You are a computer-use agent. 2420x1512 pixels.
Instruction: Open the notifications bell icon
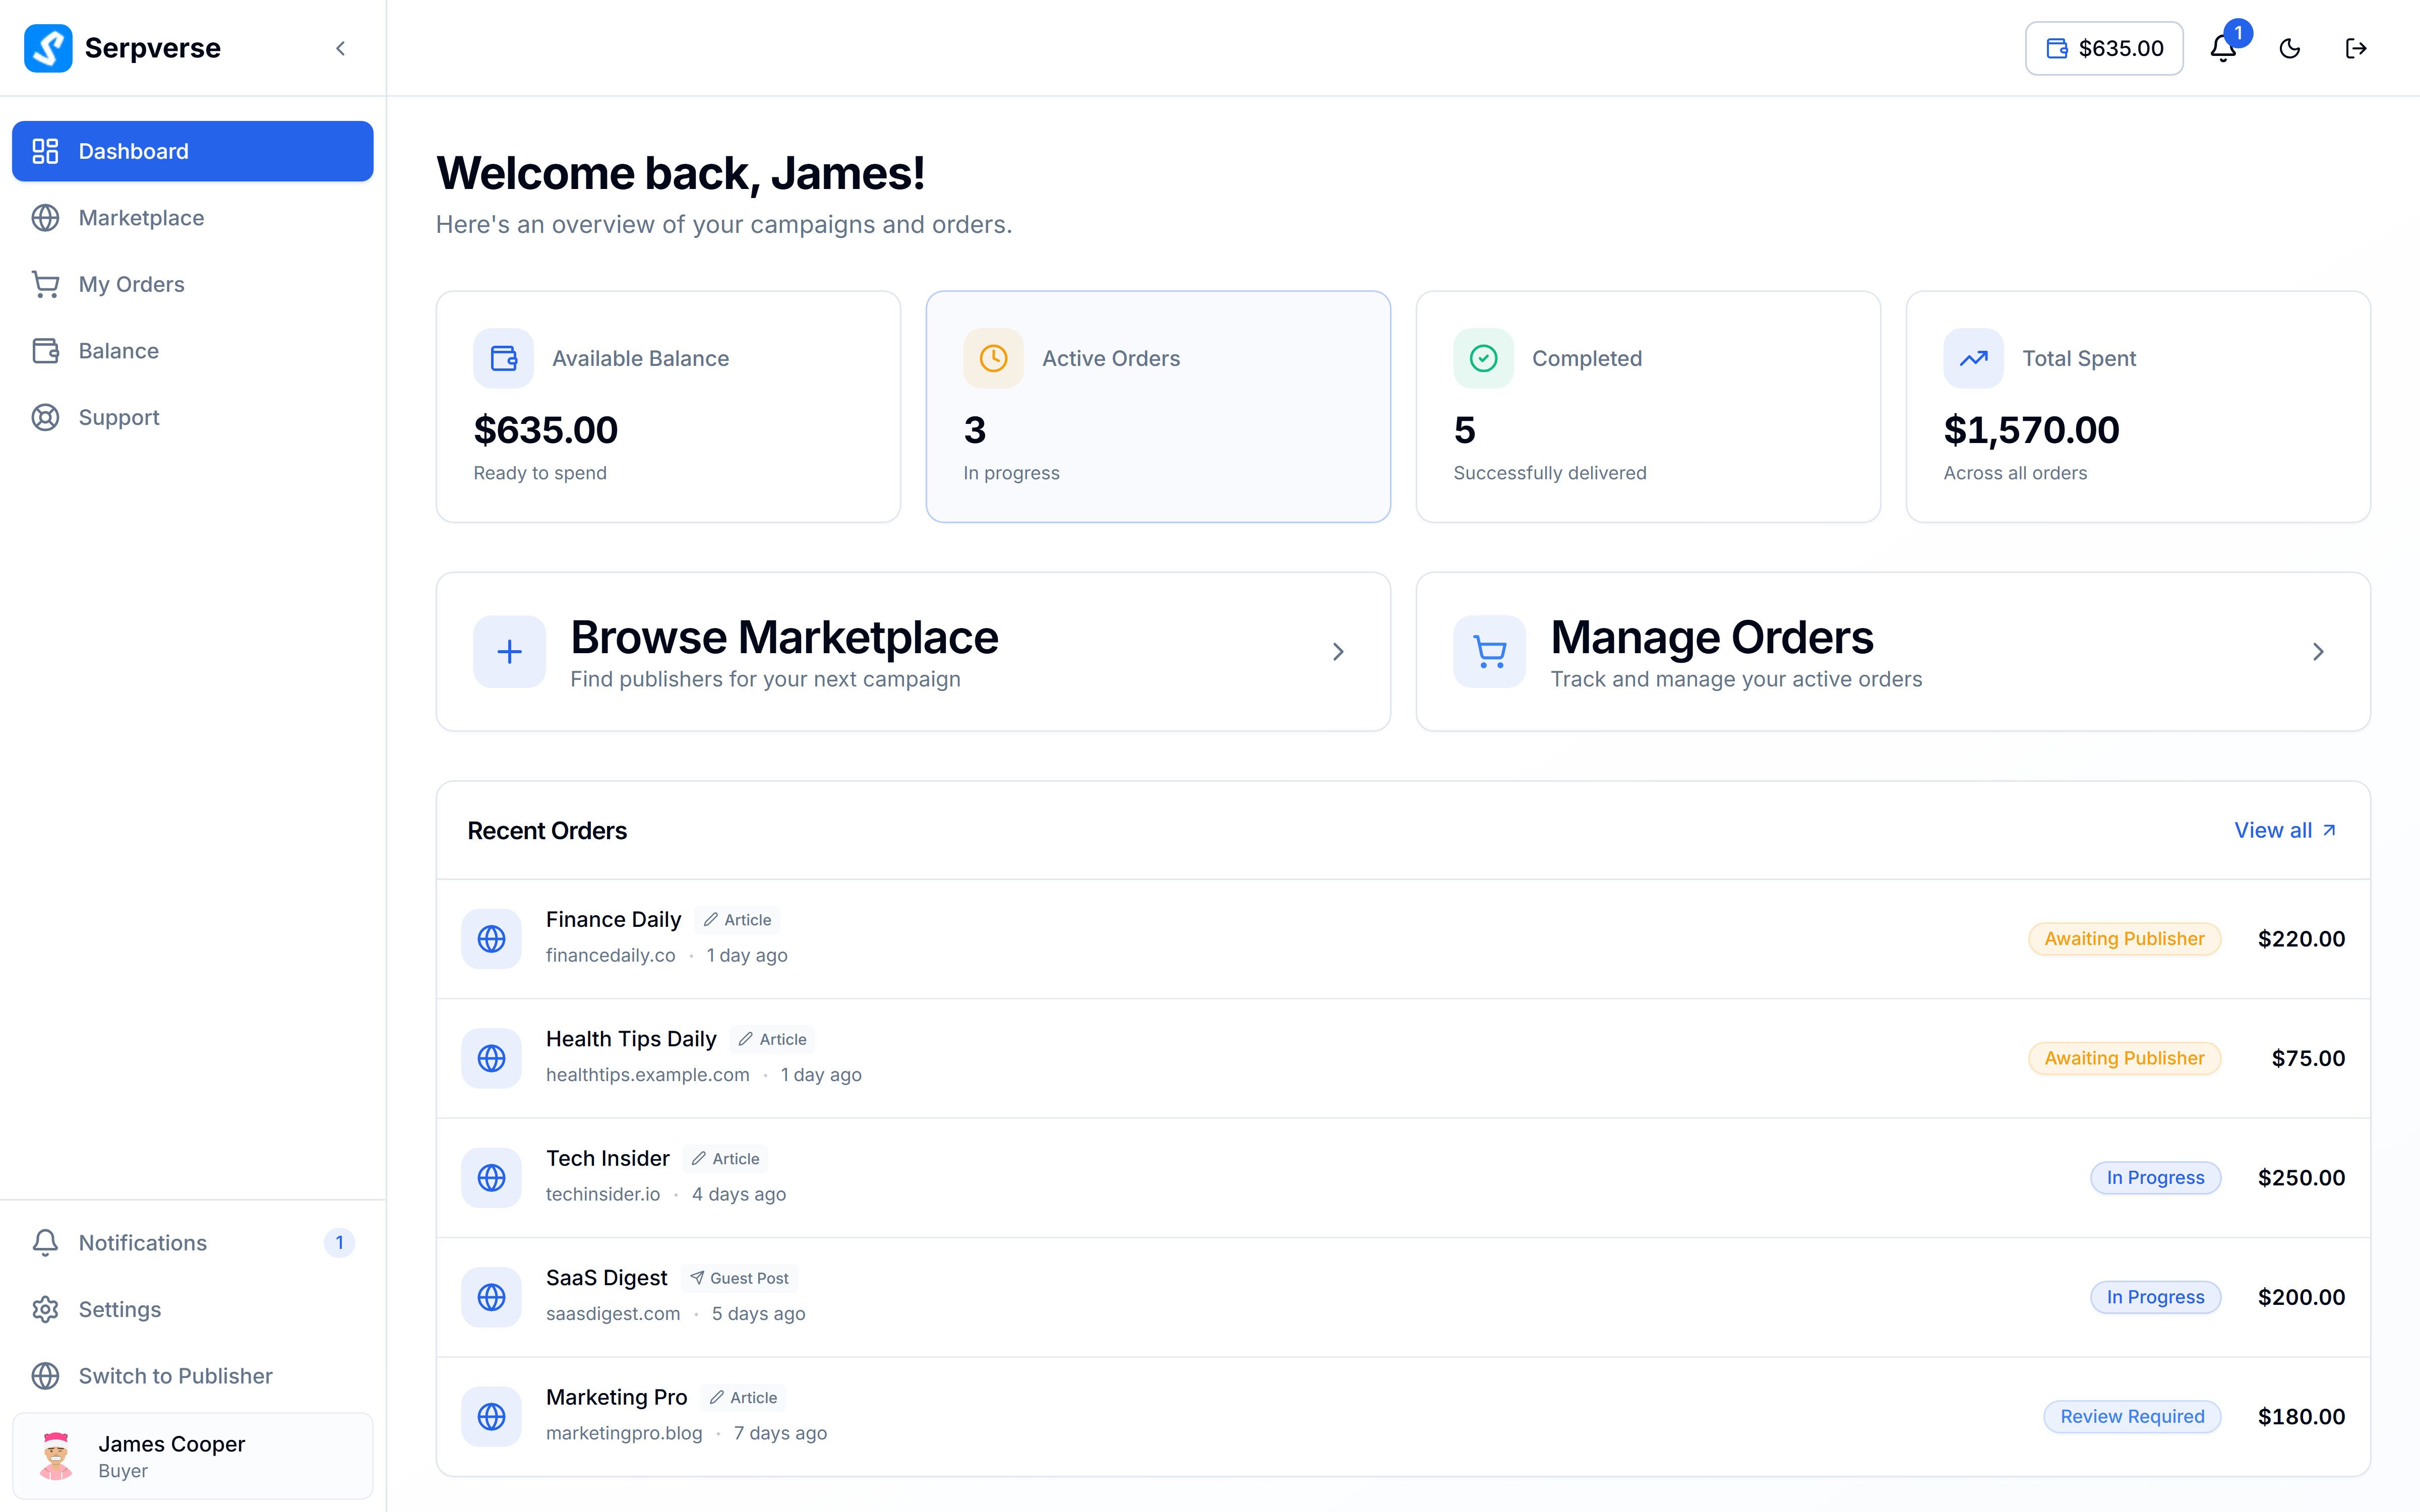(x=2222, y=47)
